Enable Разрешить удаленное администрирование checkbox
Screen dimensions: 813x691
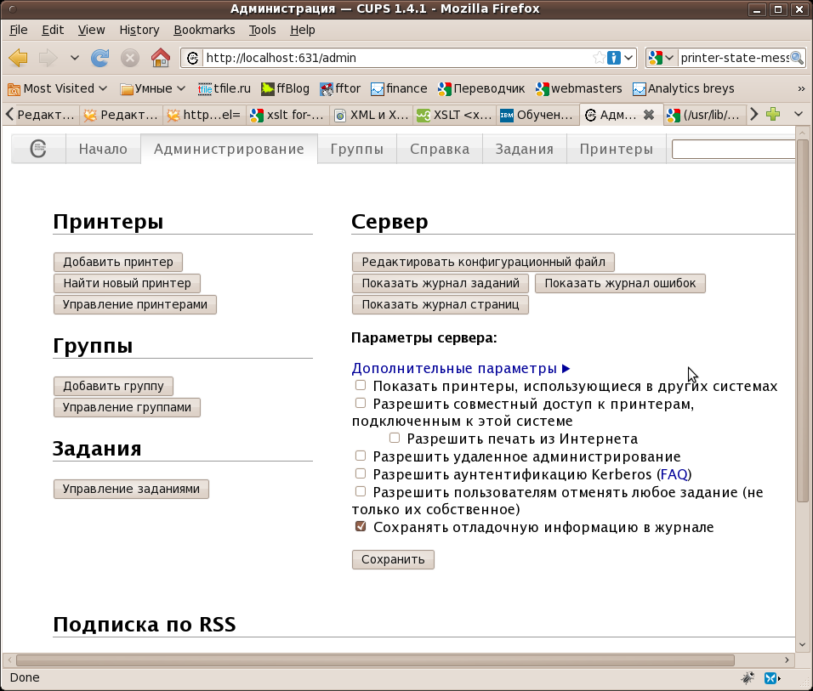(x=361, y=456)
